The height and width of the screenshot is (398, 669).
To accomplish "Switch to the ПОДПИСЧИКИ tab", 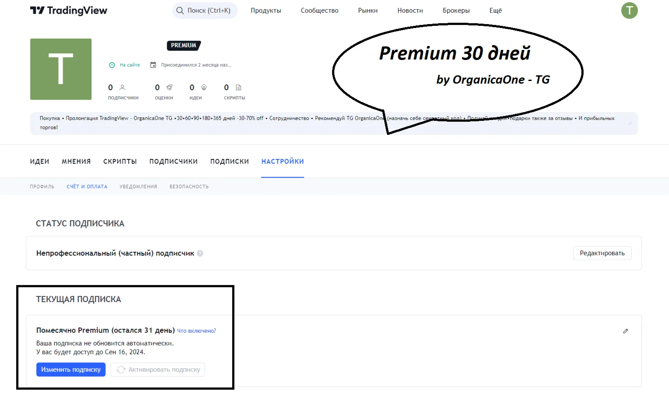I will [173, 162].
